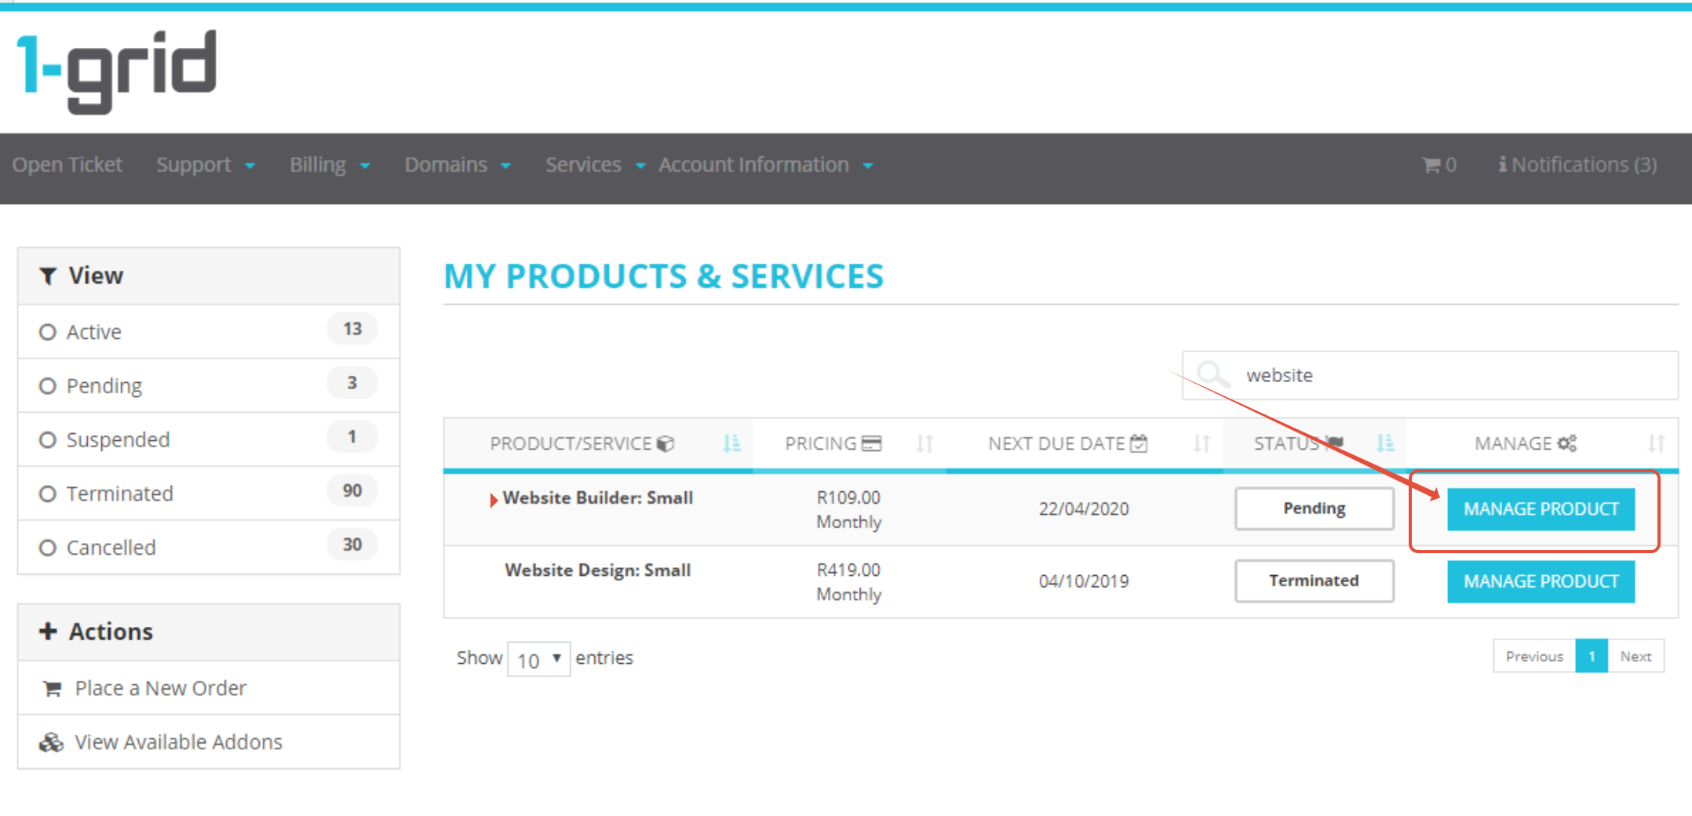Click the My Products & Services heading
The width and height of the screenshot is (1692, 816).
[664, 276]
